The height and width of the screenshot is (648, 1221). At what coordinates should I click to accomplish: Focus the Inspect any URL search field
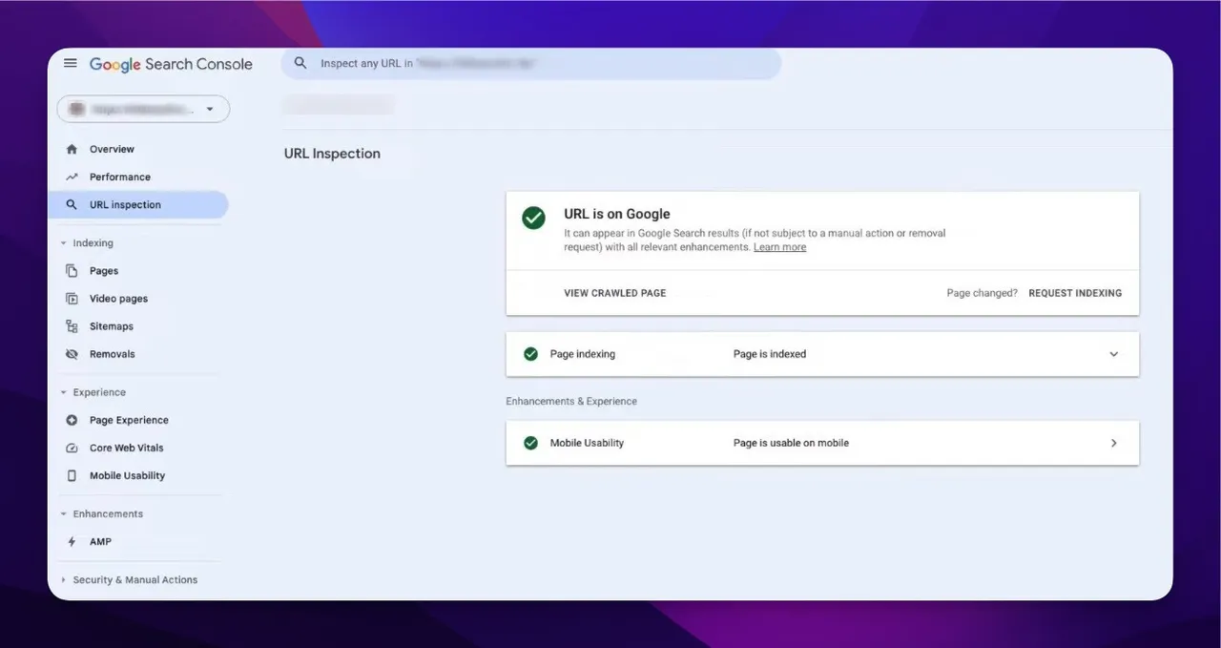pos(530,64)
